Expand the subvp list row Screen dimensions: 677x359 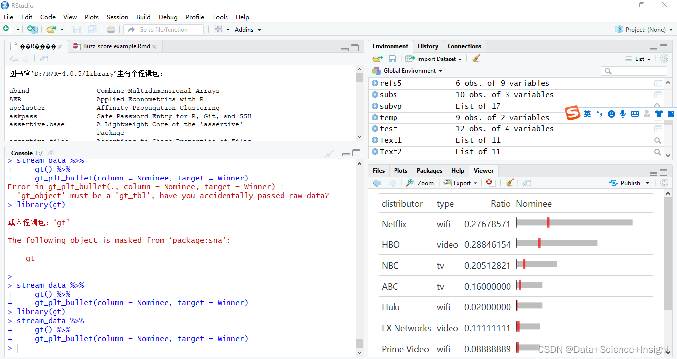[x=375, y=106]
